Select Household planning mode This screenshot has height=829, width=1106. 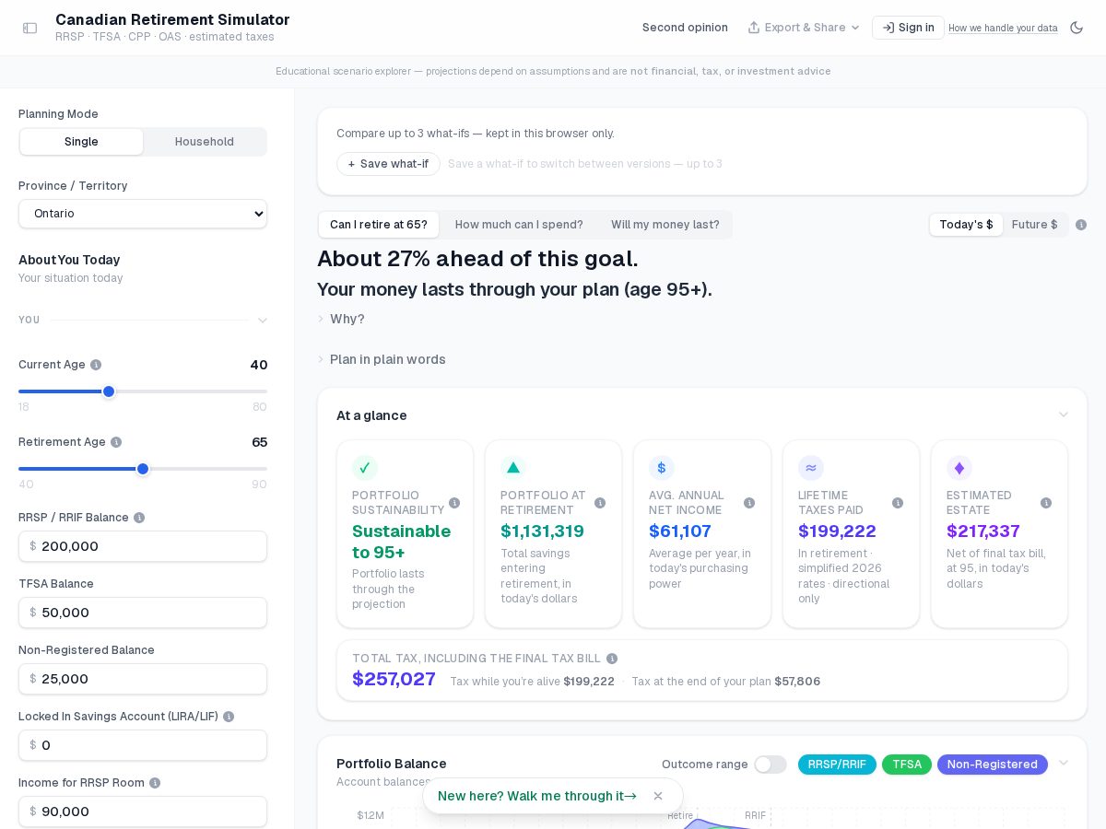[x=205, y=142]
